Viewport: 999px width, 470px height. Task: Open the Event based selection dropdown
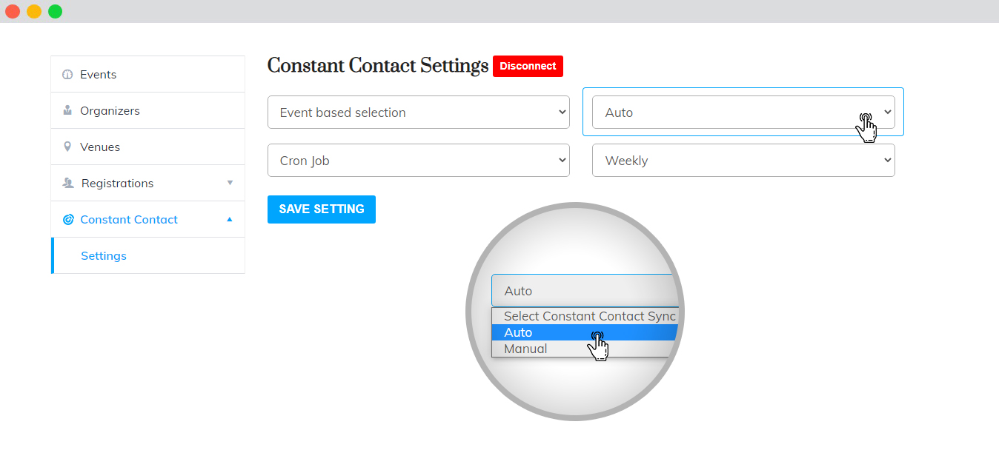click(419, 113)
